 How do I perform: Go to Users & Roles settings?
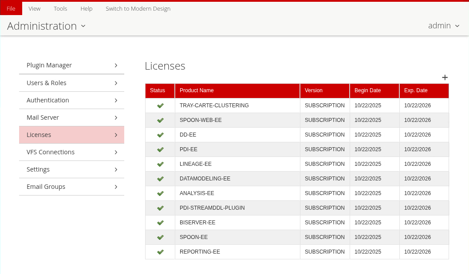[71, 83]
